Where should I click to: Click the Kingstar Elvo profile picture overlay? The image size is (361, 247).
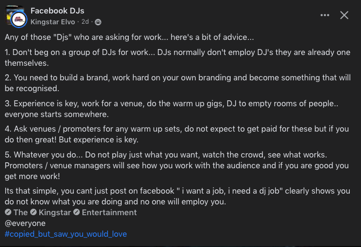click(18, 19)
